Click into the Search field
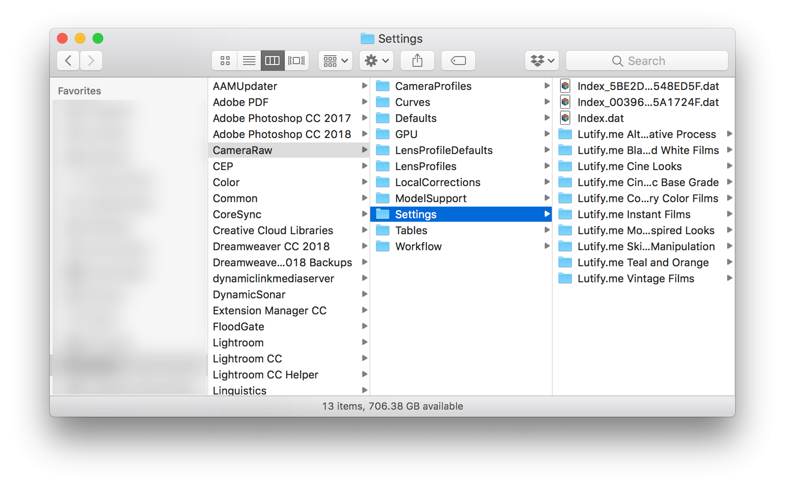This screenshot has height=488, width=785. (647, 61)
